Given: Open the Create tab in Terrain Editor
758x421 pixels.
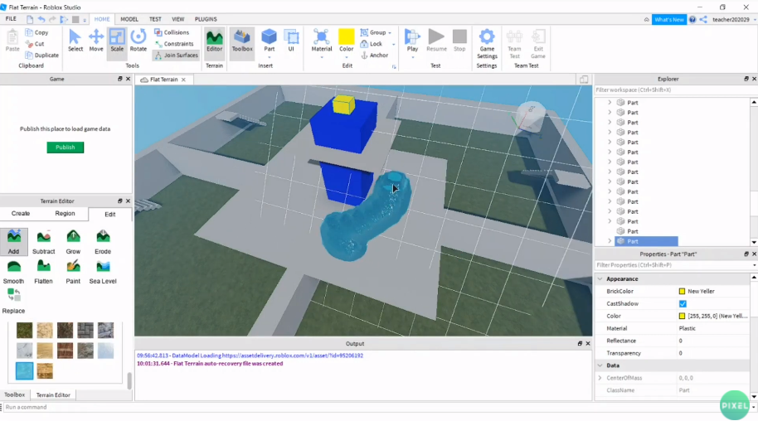Looking at the screenshot, I should coord(20,213).
